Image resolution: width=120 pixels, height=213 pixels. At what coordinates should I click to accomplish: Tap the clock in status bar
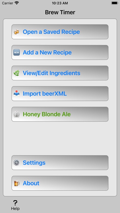pyautogui.click(x=60, y=3)
